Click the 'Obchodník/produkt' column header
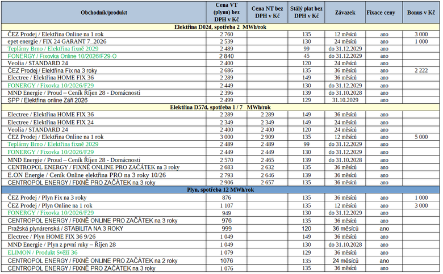The image size is (443, 274). (x=104, y=12)
